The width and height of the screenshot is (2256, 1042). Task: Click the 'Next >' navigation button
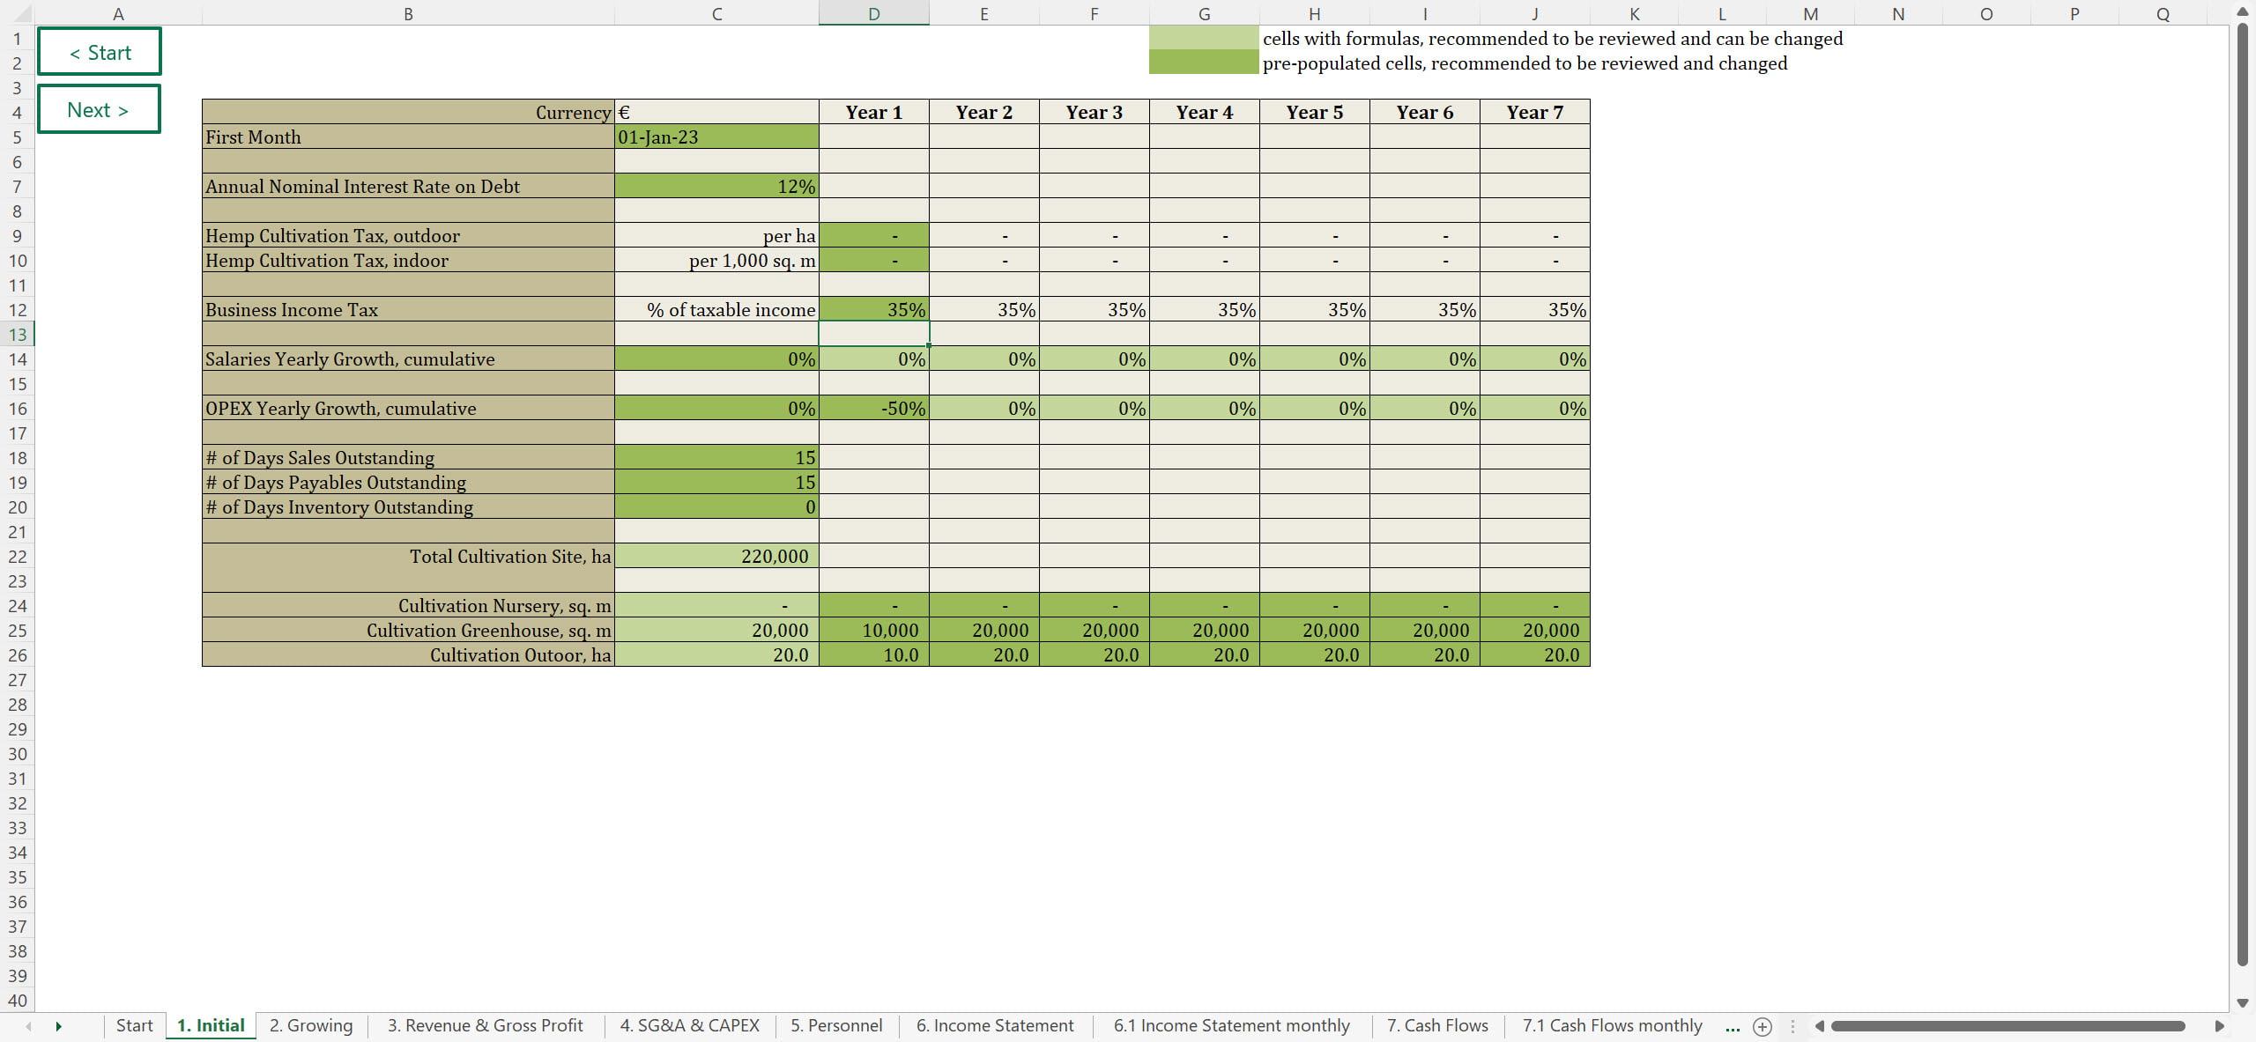(100, 110)
